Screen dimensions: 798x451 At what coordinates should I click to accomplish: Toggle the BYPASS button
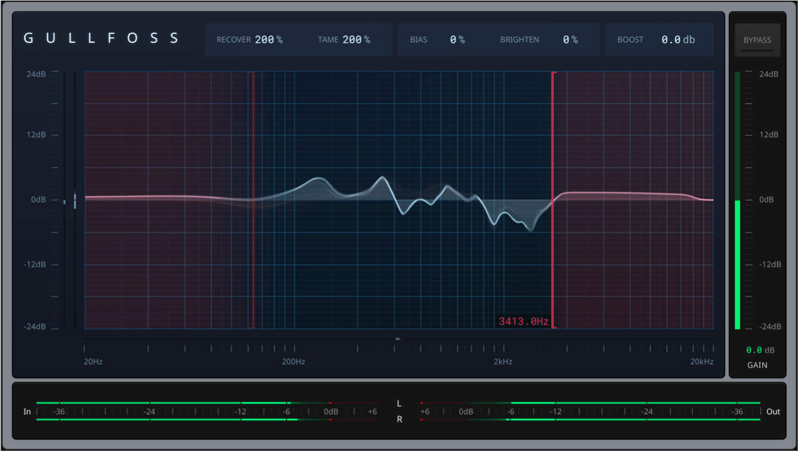pyautogui.click(x=757, y=40)
